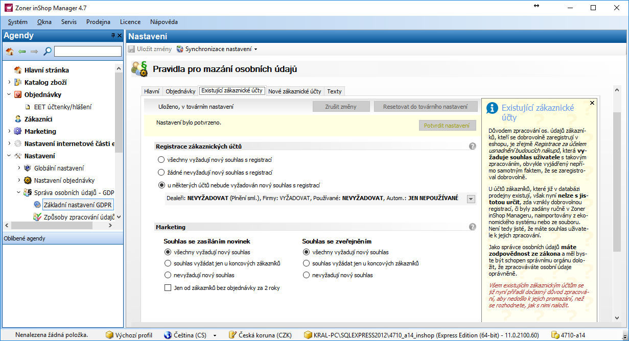Close the Existující zákaznické účty info panel

click(x=592, y=103)
